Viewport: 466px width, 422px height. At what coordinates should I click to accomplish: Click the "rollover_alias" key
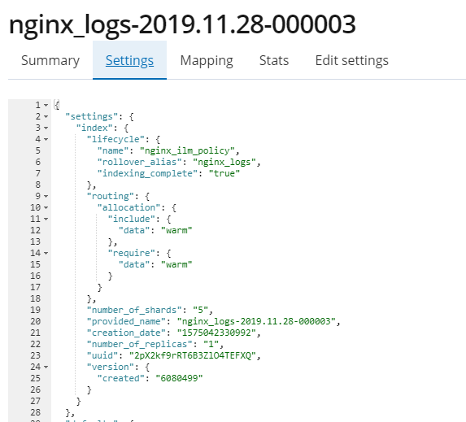139,162
